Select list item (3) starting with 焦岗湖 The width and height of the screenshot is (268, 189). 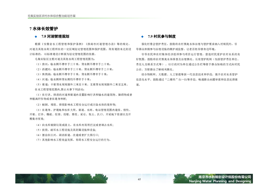tap(73, 73)
